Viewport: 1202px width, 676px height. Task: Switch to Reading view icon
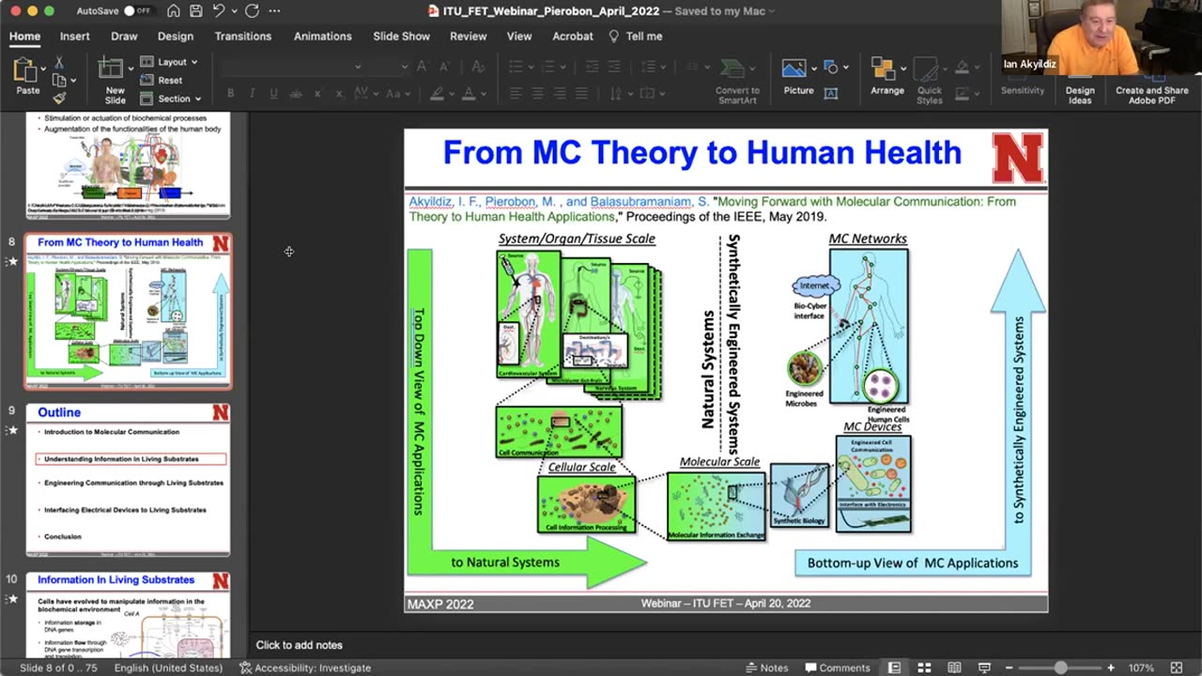coord(954,668)
